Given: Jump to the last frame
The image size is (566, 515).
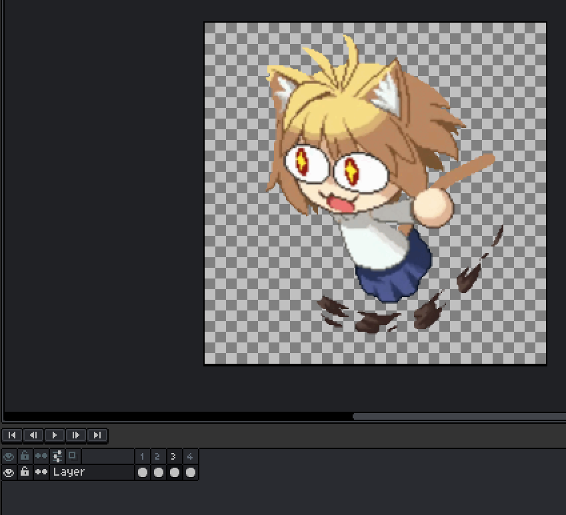Looking at the screenshot, I should tap(97, 435).
